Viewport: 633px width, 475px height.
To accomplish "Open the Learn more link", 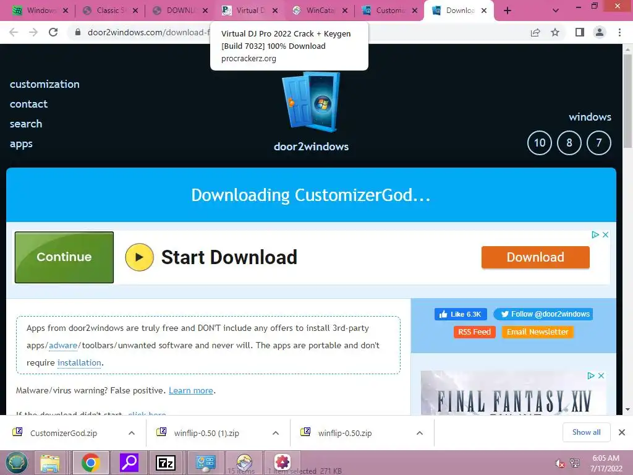I will [190, 391].
